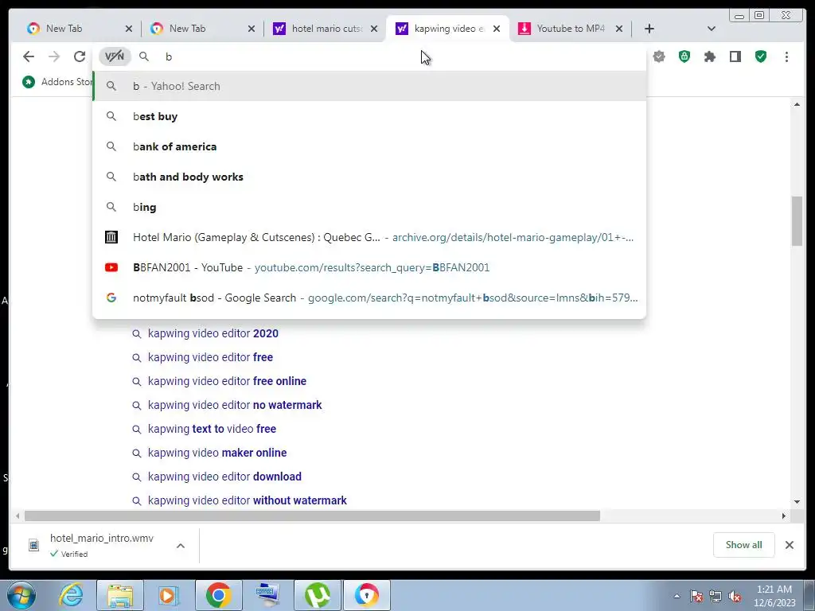Open the taskbar clock showing 1:21 AM

tap(774, 596)
